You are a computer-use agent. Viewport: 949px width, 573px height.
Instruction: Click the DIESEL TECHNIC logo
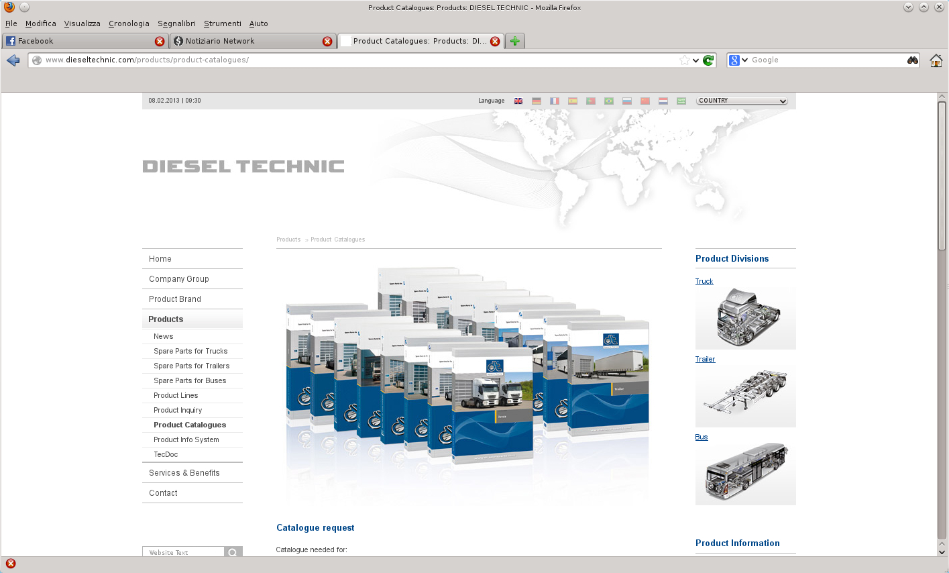[243, 166]
